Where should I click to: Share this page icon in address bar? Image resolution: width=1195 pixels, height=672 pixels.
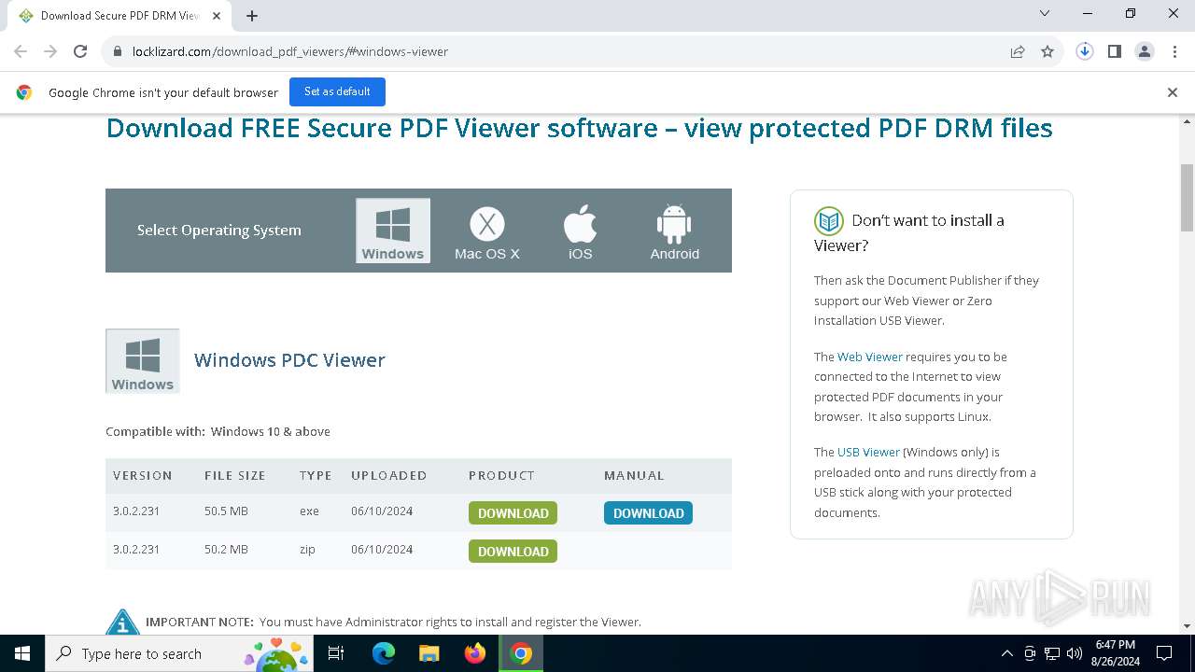coord(1018,51)
